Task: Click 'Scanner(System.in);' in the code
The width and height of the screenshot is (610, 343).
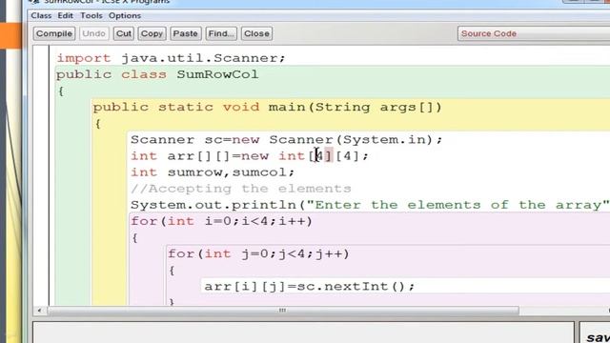Action: tap(356, 140)
